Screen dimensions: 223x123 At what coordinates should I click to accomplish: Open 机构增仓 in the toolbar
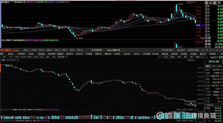[184, 54]
